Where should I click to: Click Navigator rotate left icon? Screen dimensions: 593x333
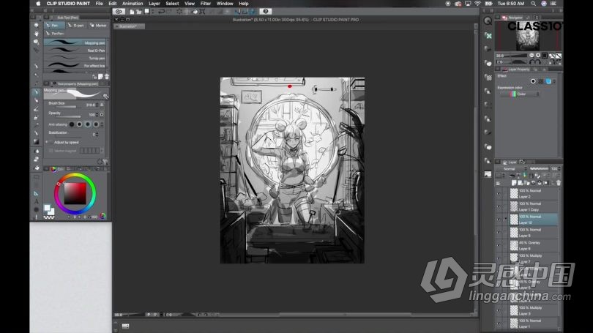tap(532, 61)
